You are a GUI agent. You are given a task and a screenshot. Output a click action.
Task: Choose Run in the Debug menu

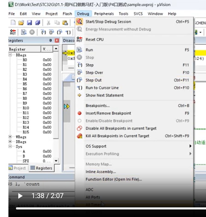coord(135,50)
